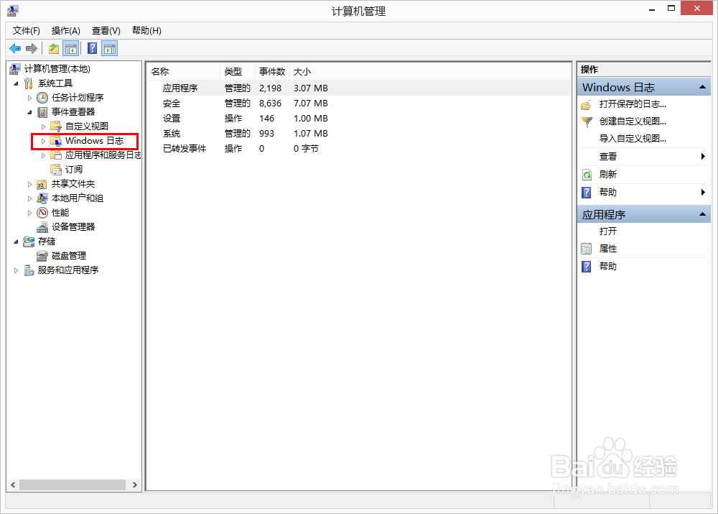This screenshot has width=718, height=514.
Task: Click the 订阅 icon in tree
Action: [x=56, y=169]
